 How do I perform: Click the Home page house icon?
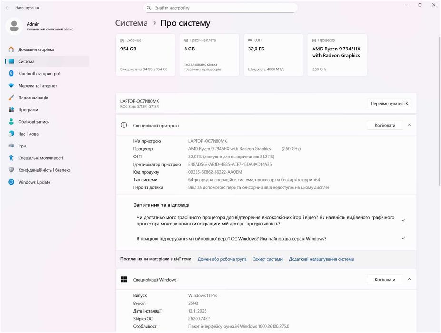tap(11, 49)
